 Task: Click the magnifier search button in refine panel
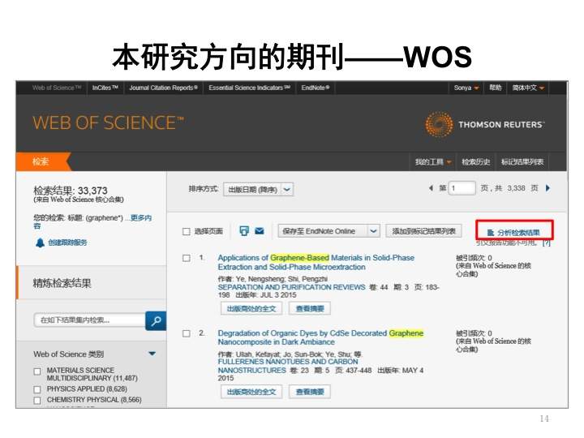click(156, 320)
